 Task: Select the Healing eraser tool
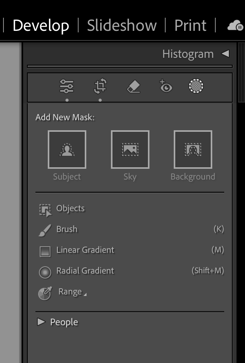(134, 86)
